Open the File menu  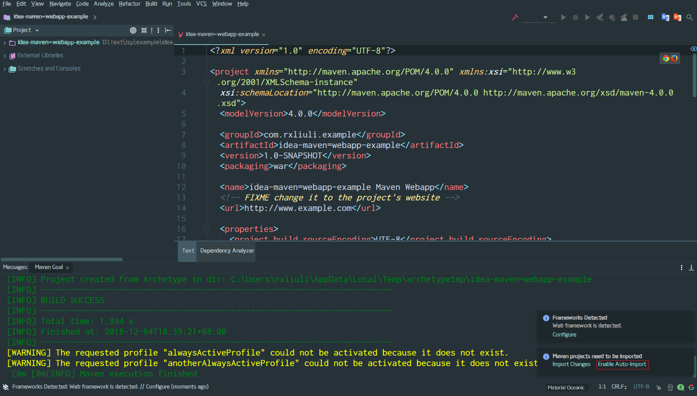7,4
